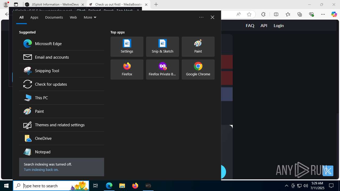Open OneDrive from Suggested list
Screen dimensions: 340x191
[x=61, y=138]
